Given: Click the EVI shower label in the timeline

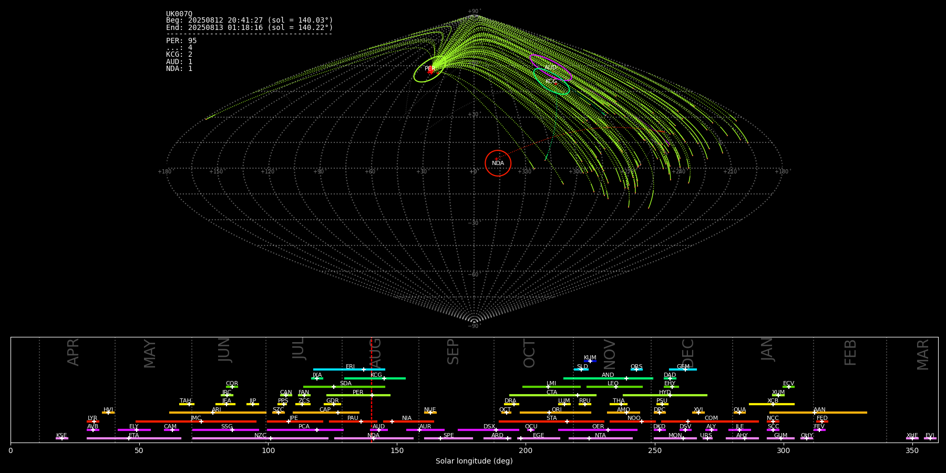Looking at the screenshot, I should point(930,436).
